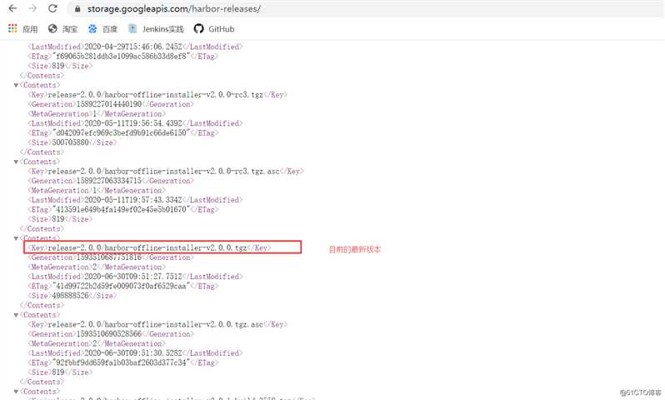Select Key line harbor-offline-installer-v2.0.0.tgz.asc
The height and width of the screenshot is (400, 665).
tap(157, 324)
